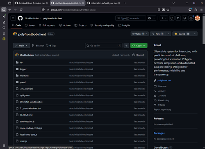Toggle Watch on the repository
This screenshot has width=205, height=149.
click(x=138, y=34)
